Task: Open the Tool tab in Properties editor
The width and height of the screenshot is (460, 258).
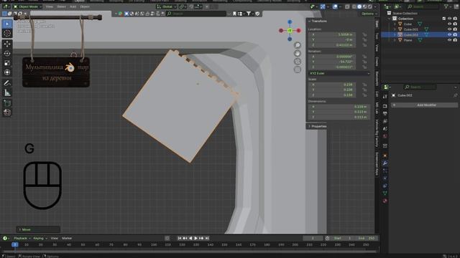Action: coord(385,97)
